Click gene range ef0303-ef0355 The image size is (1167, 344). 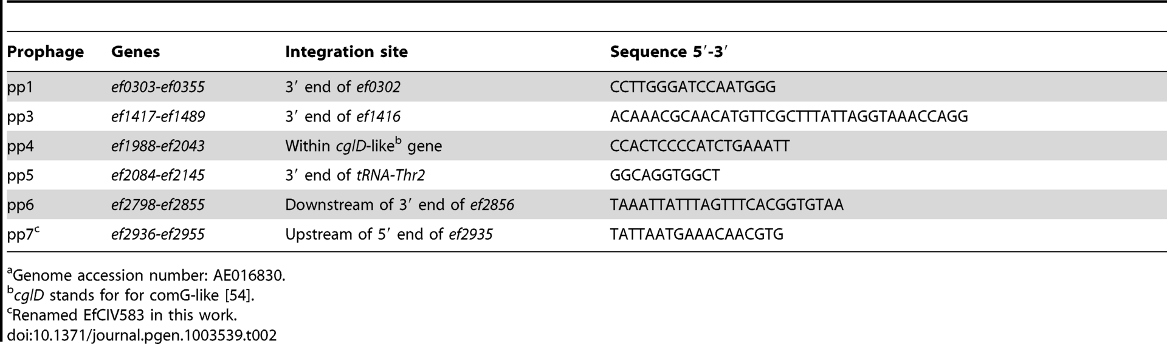(x=158, y=87)
